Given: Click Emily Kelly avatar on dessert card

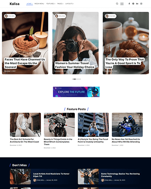Looking at the screenshot, I should [x=6, y=16].
